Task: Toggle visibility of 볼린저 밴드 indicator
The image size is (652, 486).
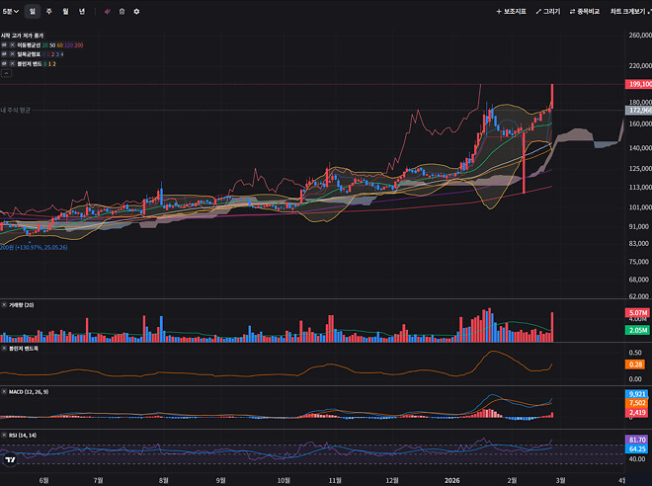Action: point(4,64)
